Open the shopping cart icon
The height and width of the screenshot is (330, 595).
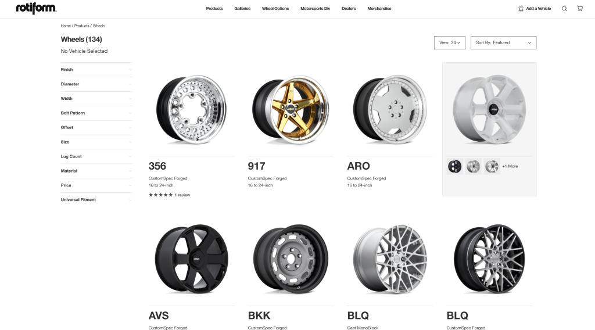(x=580, y=8)
